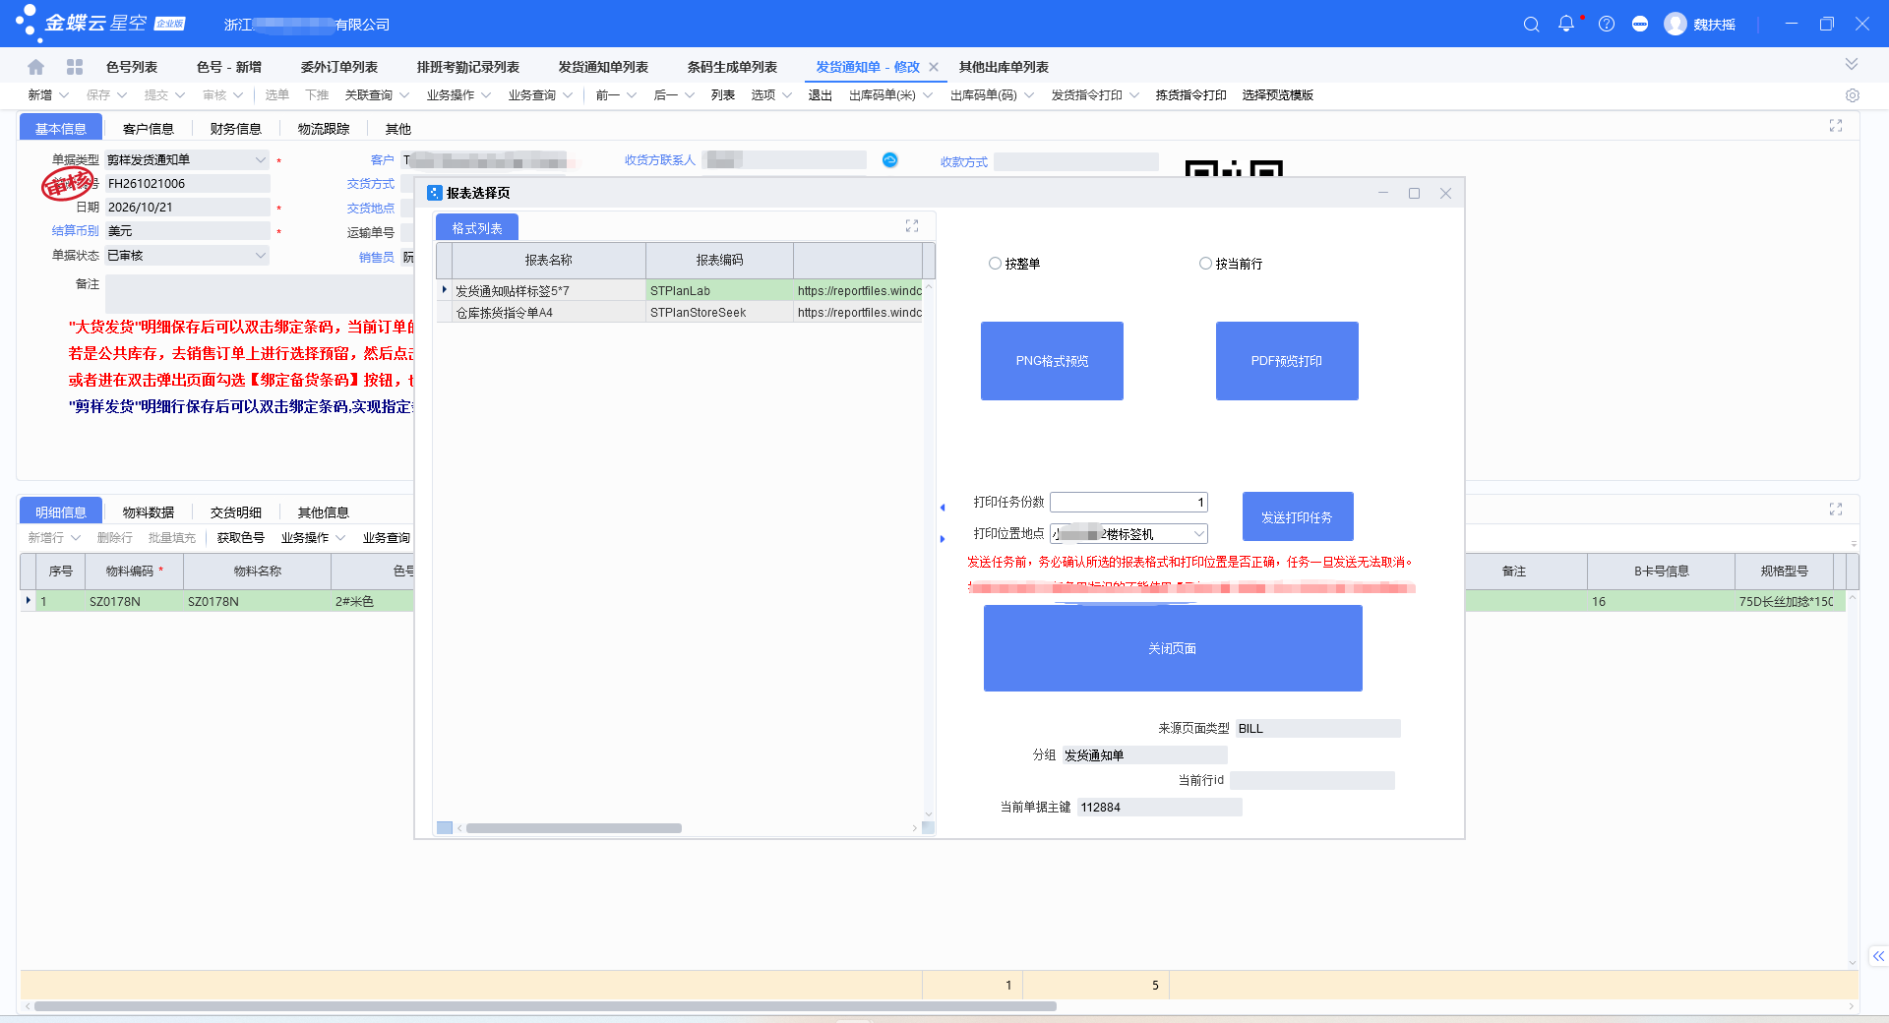This screenshot has height=1023, width=1889.
Task: Open the search icon in title bar
Action: [1531, 25]
